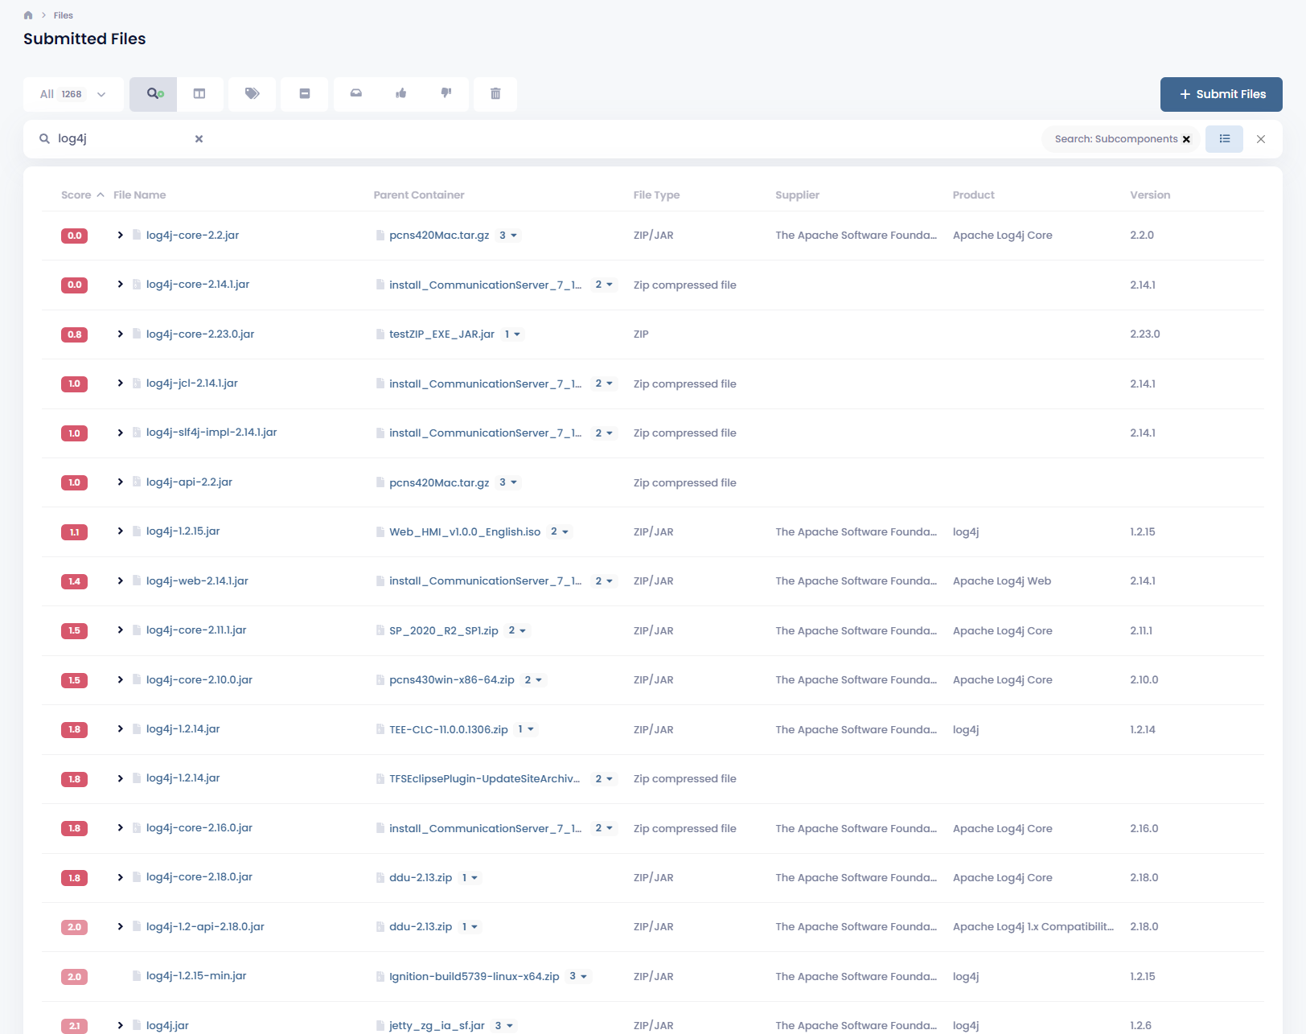Expand the log4j-core-2.2.jar row
Screen dimensions: 1306x1034
pyautogui.click(x=120, y=236)
